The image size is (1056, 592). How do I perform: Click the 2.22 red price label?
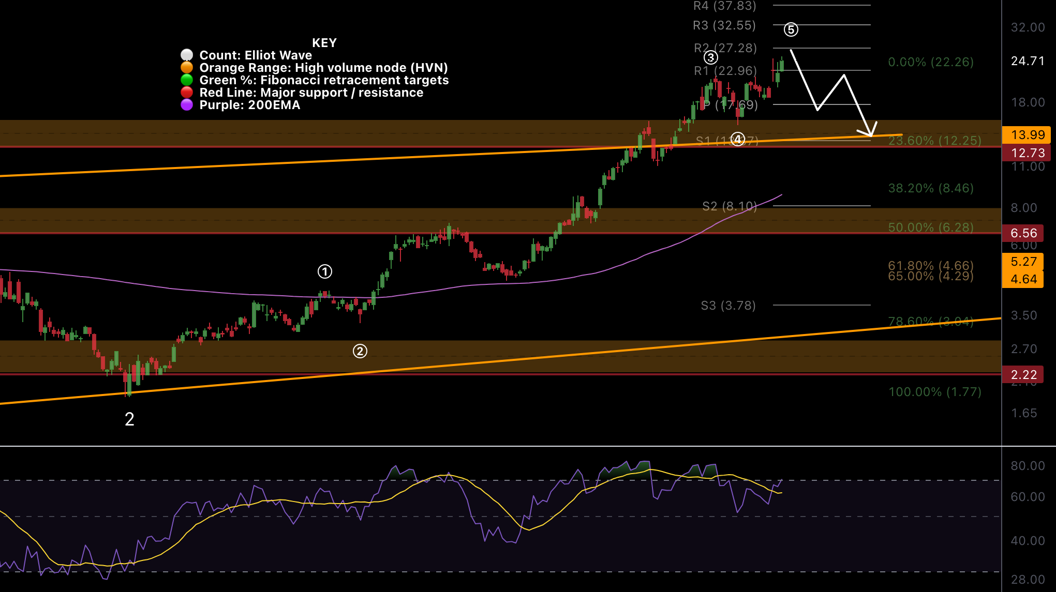(x=1024, y=375)
